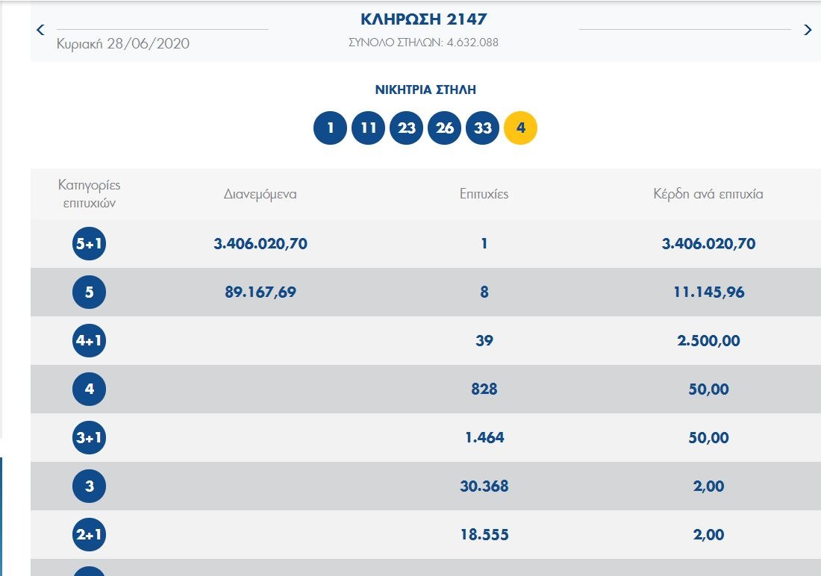The width and height of the screenshot is (821, 576).
Task: Click the Κέρδη ανά επιτυχία header
Action: click(x=708, y=194)
